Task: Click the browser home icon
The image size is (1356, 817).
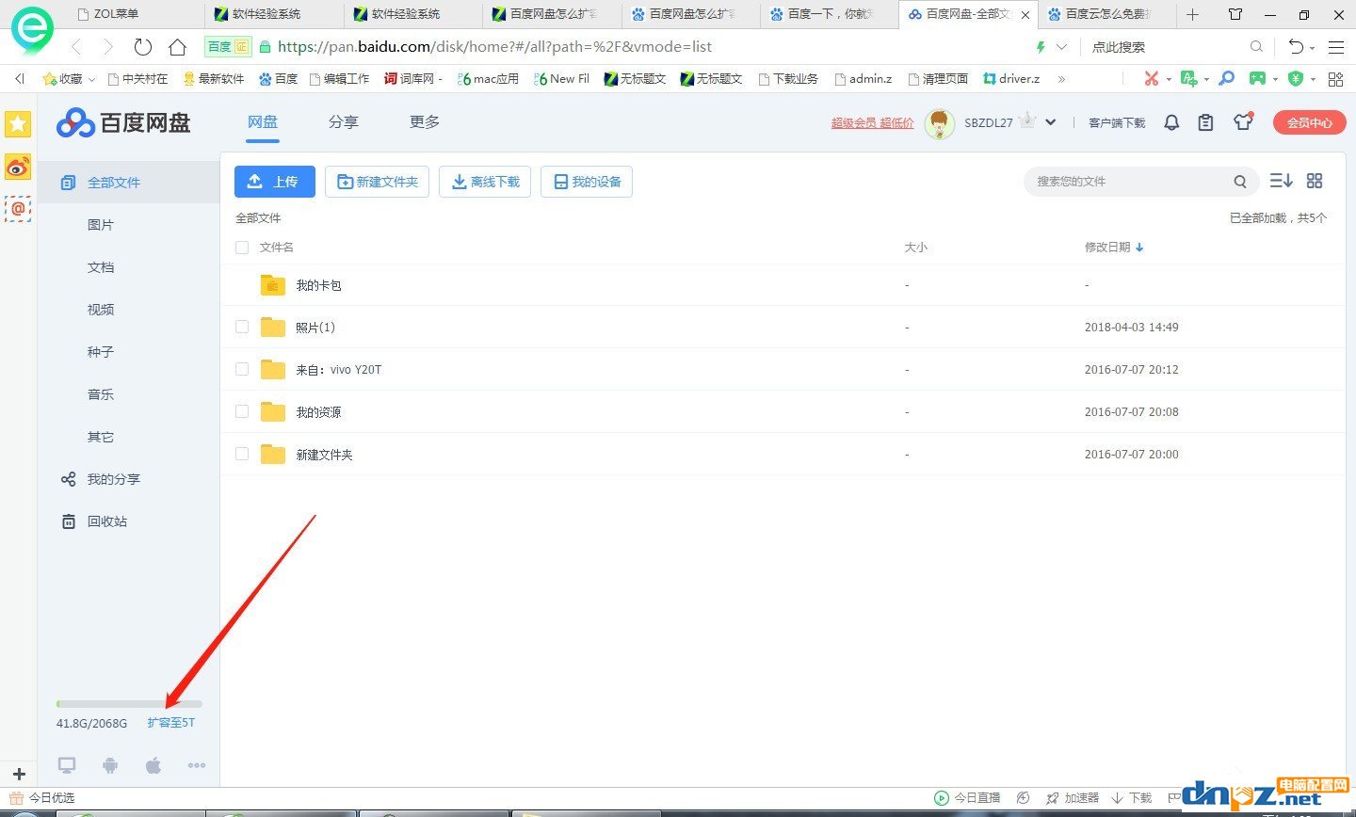Action: [177, 46]
